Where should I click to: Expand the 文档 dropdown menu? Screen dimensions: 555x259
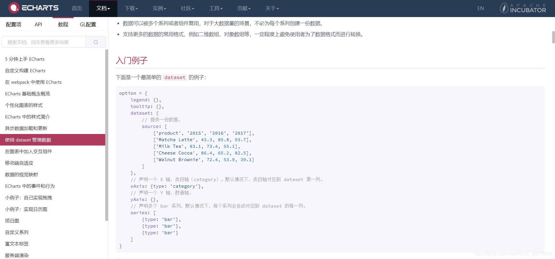pos(103,8)
